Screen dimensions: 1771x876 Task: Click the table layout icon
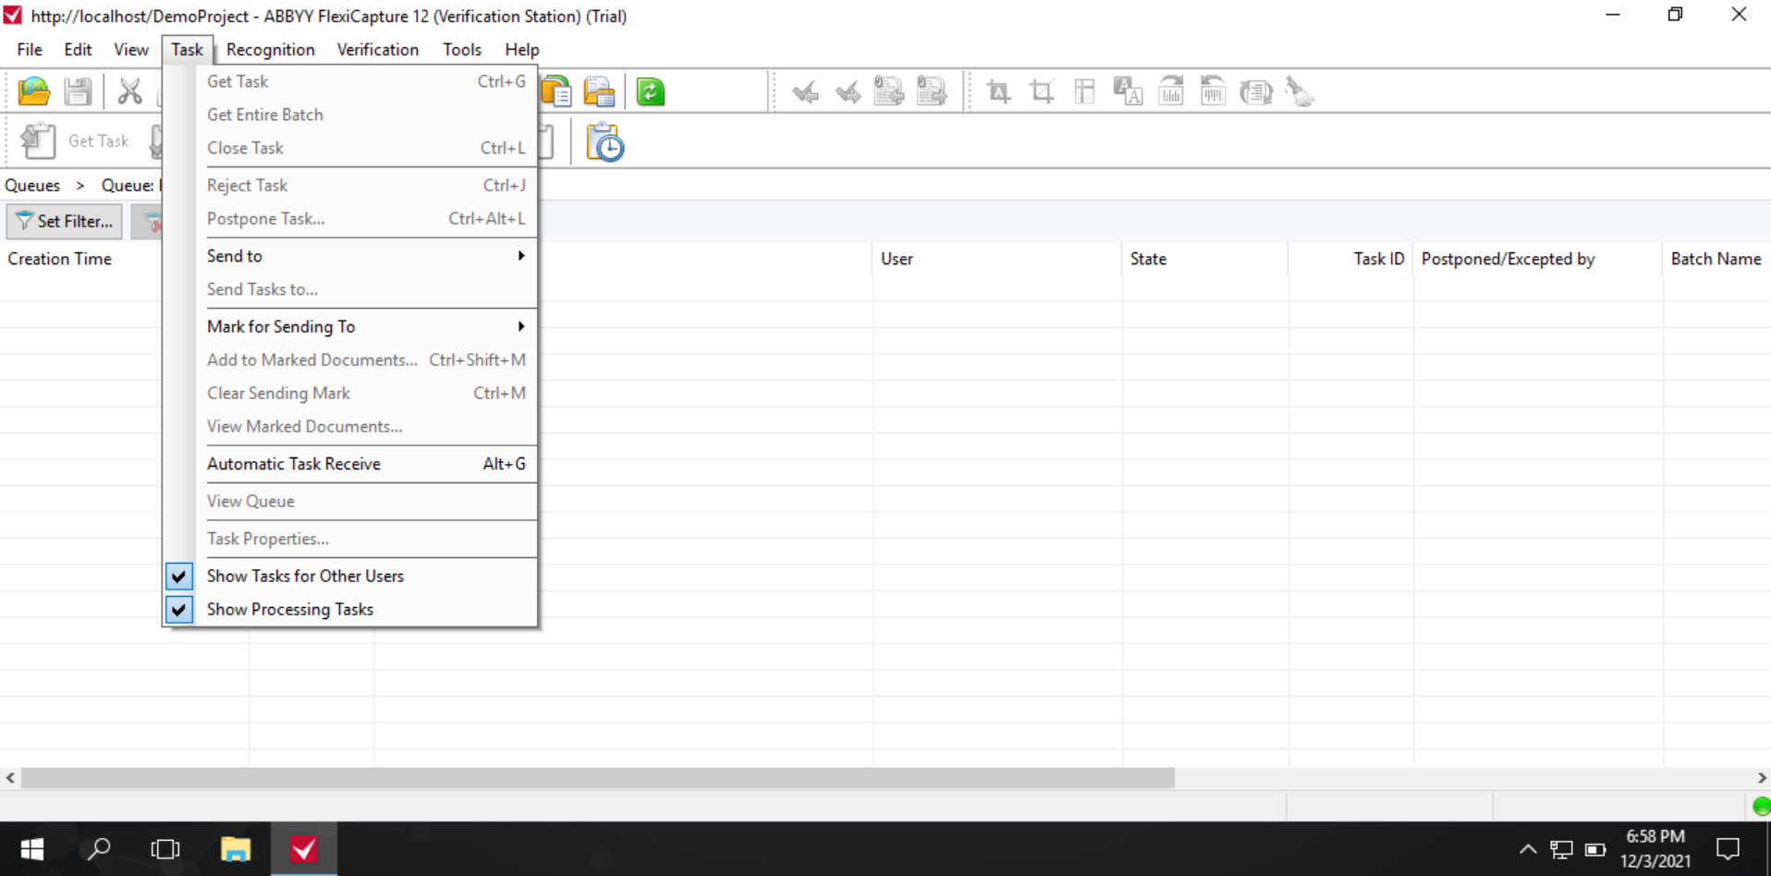(x=1084, y=91)
